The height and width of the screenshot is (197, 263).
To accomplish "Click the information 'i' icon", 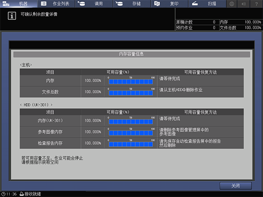I will (12, 16).
